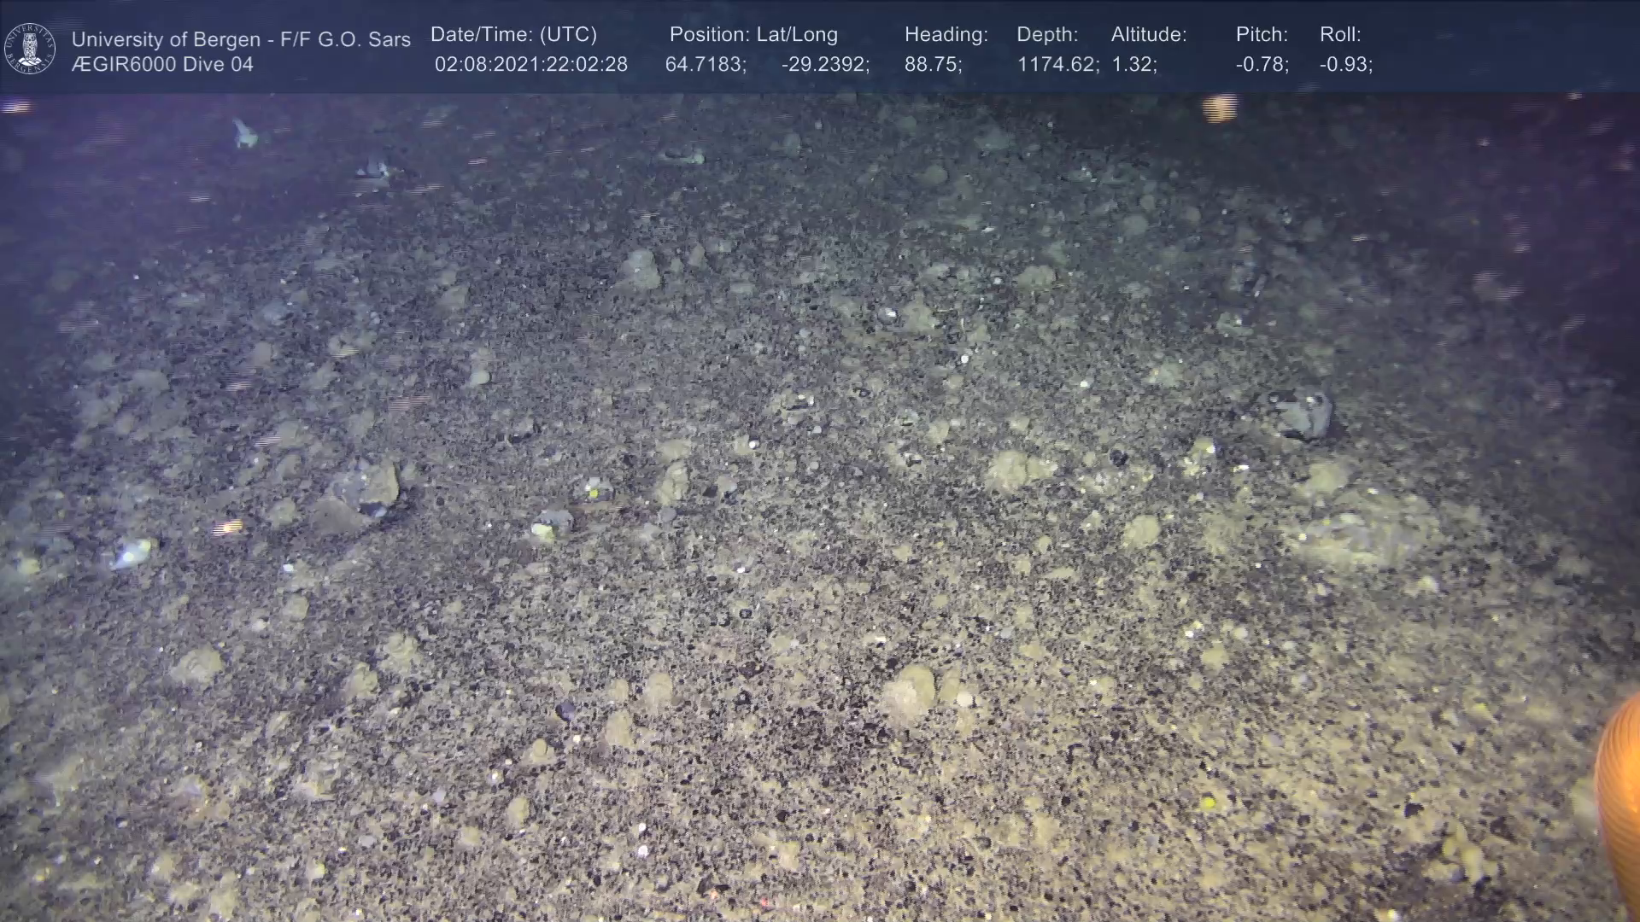This screenshot has height=922, width=1640.
Task: Click the University of Bergen logo
Action: (x=30, y=49)
